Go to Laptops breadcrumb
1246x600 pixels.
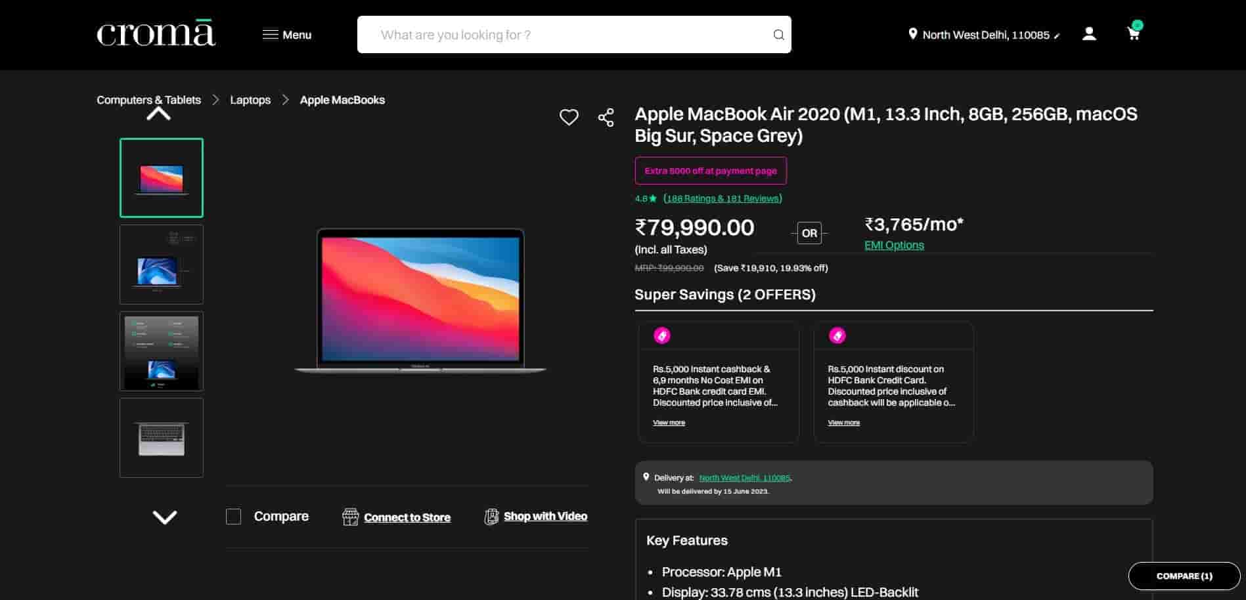(250, 100)
